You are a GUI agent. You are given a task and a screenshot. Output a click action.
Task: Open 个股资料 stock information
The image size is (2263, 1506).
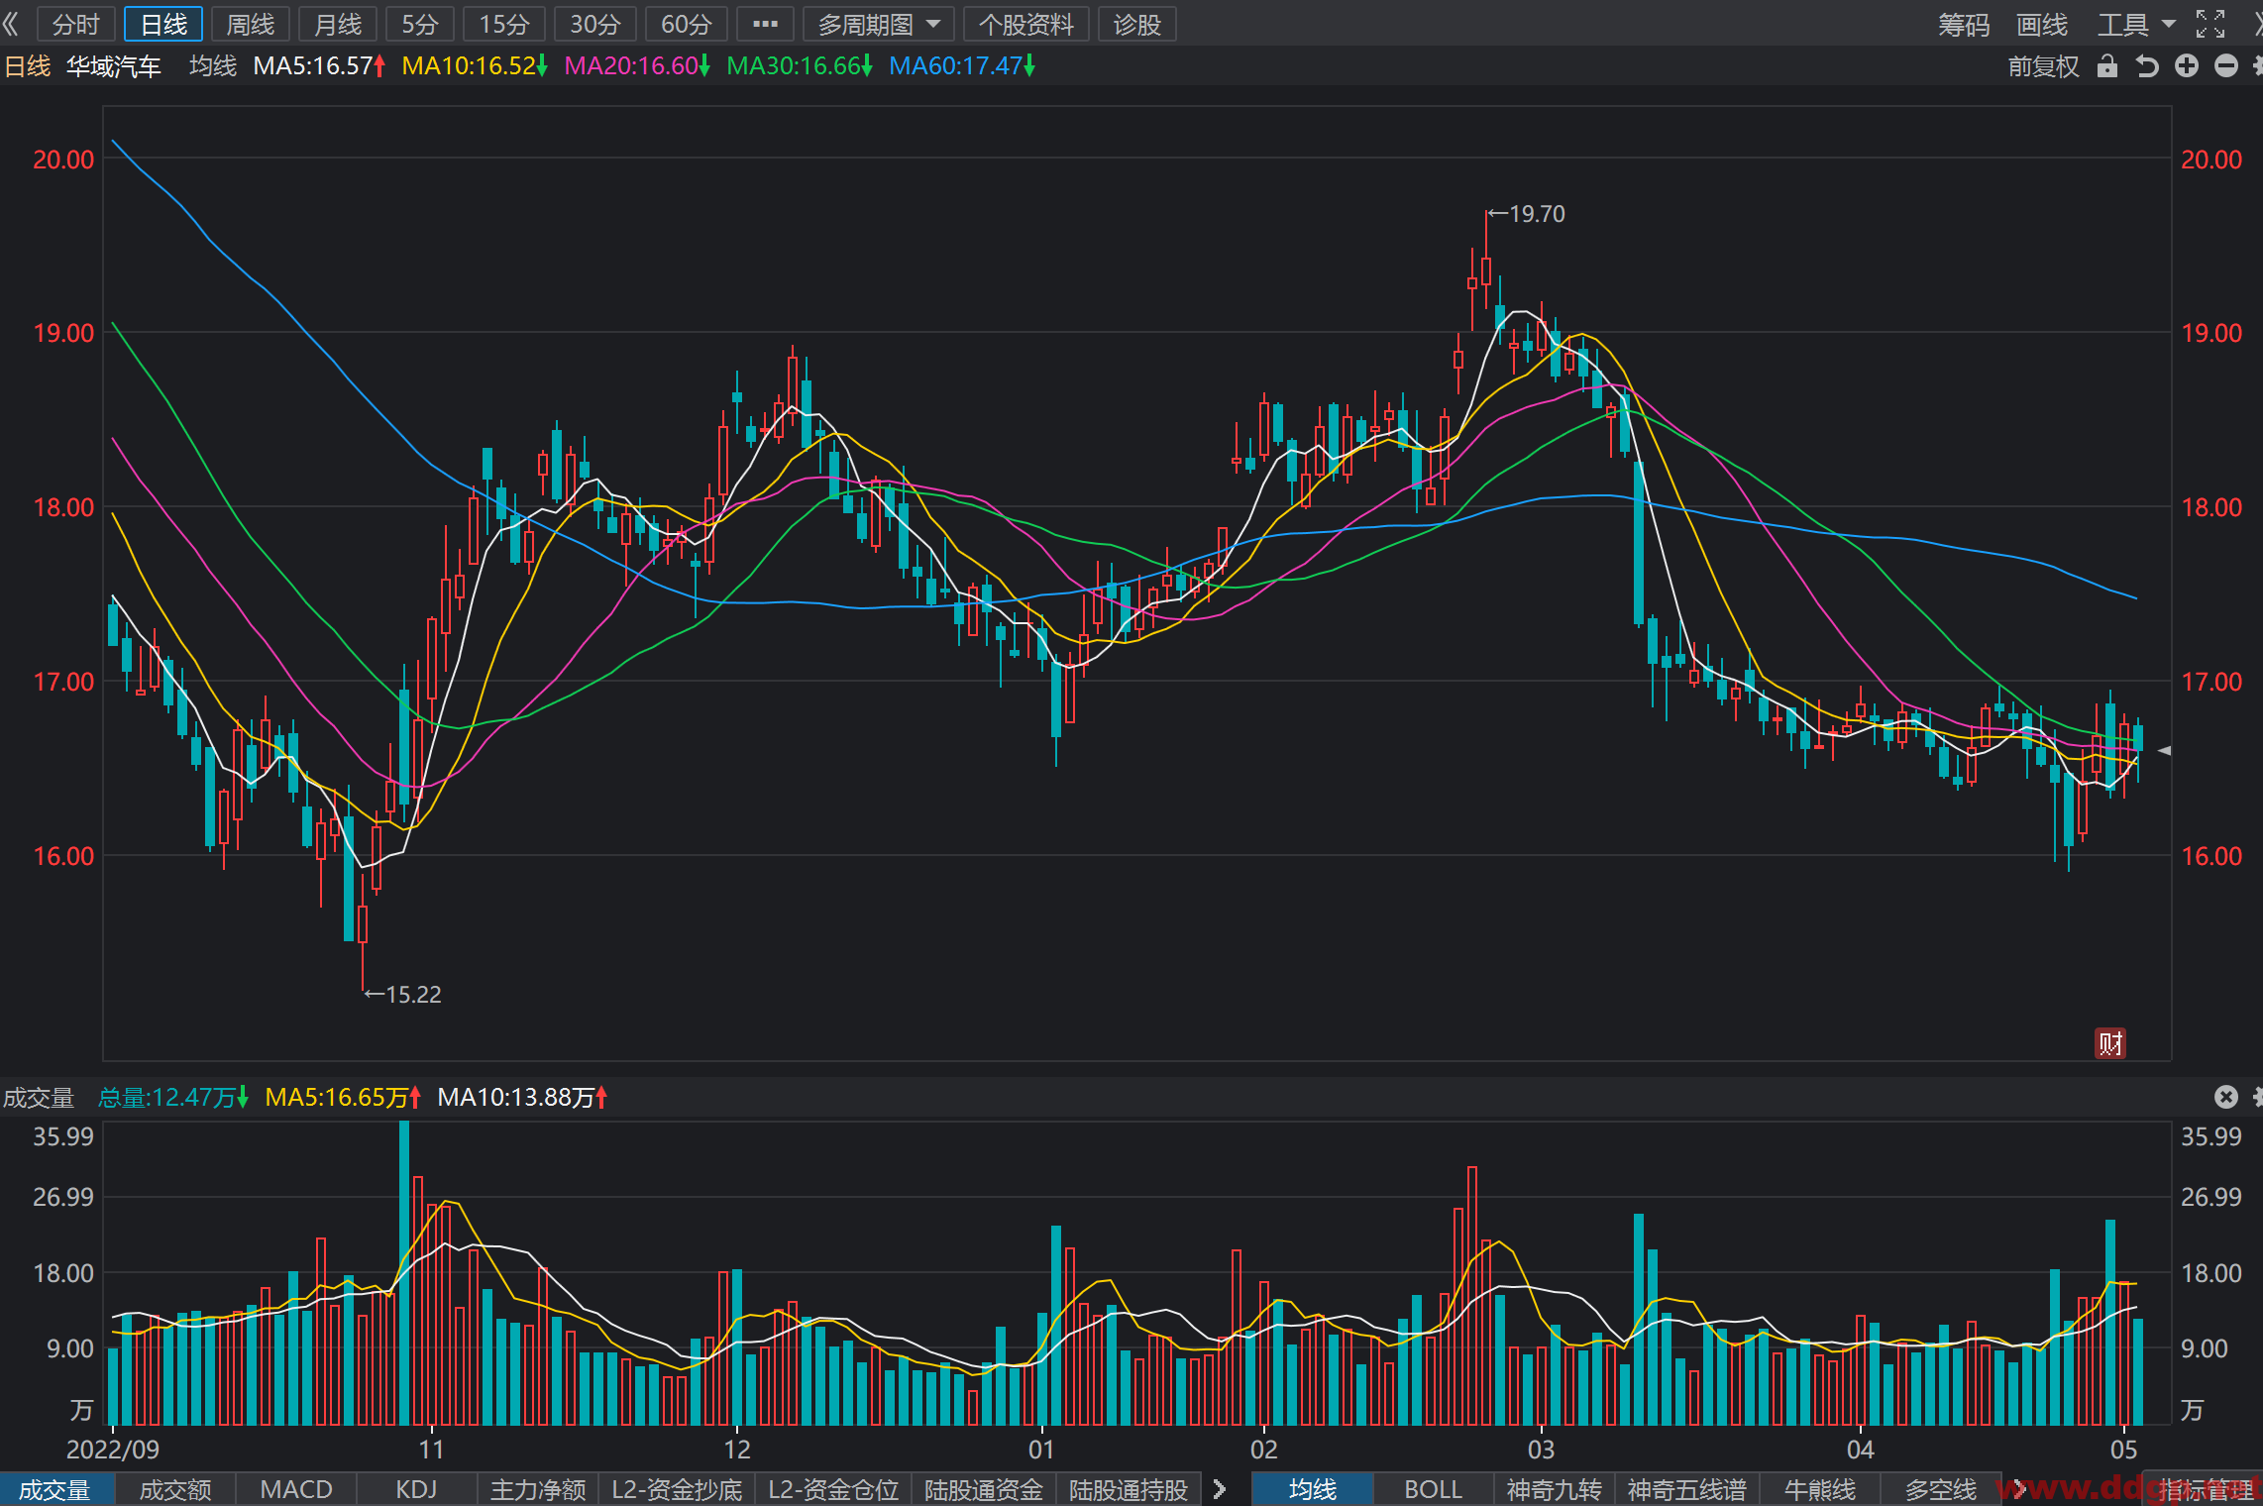1026,24
